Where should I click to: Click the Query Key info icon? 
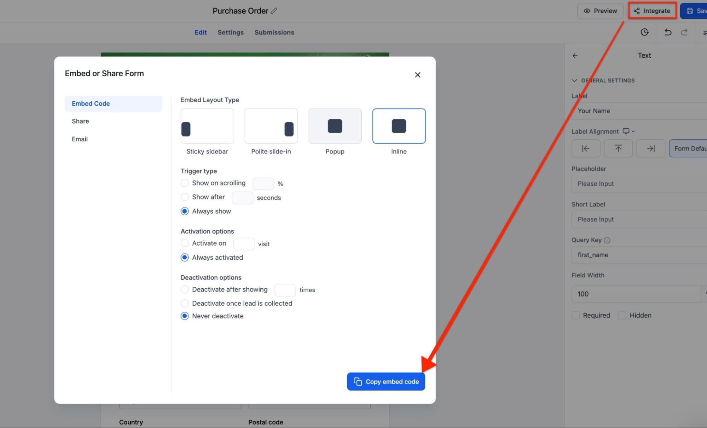click(607, 240)
